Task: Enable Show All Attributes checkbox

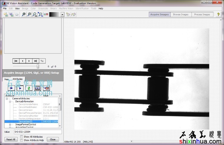Action: pos(22,136)
